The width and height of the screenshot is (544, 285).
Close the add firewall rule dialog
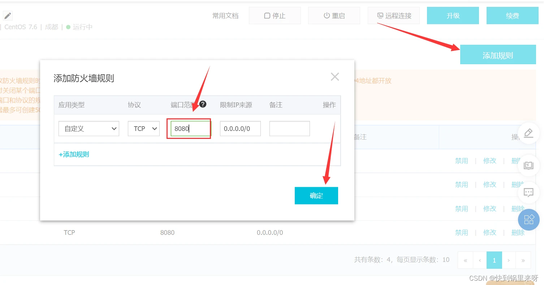335,76
